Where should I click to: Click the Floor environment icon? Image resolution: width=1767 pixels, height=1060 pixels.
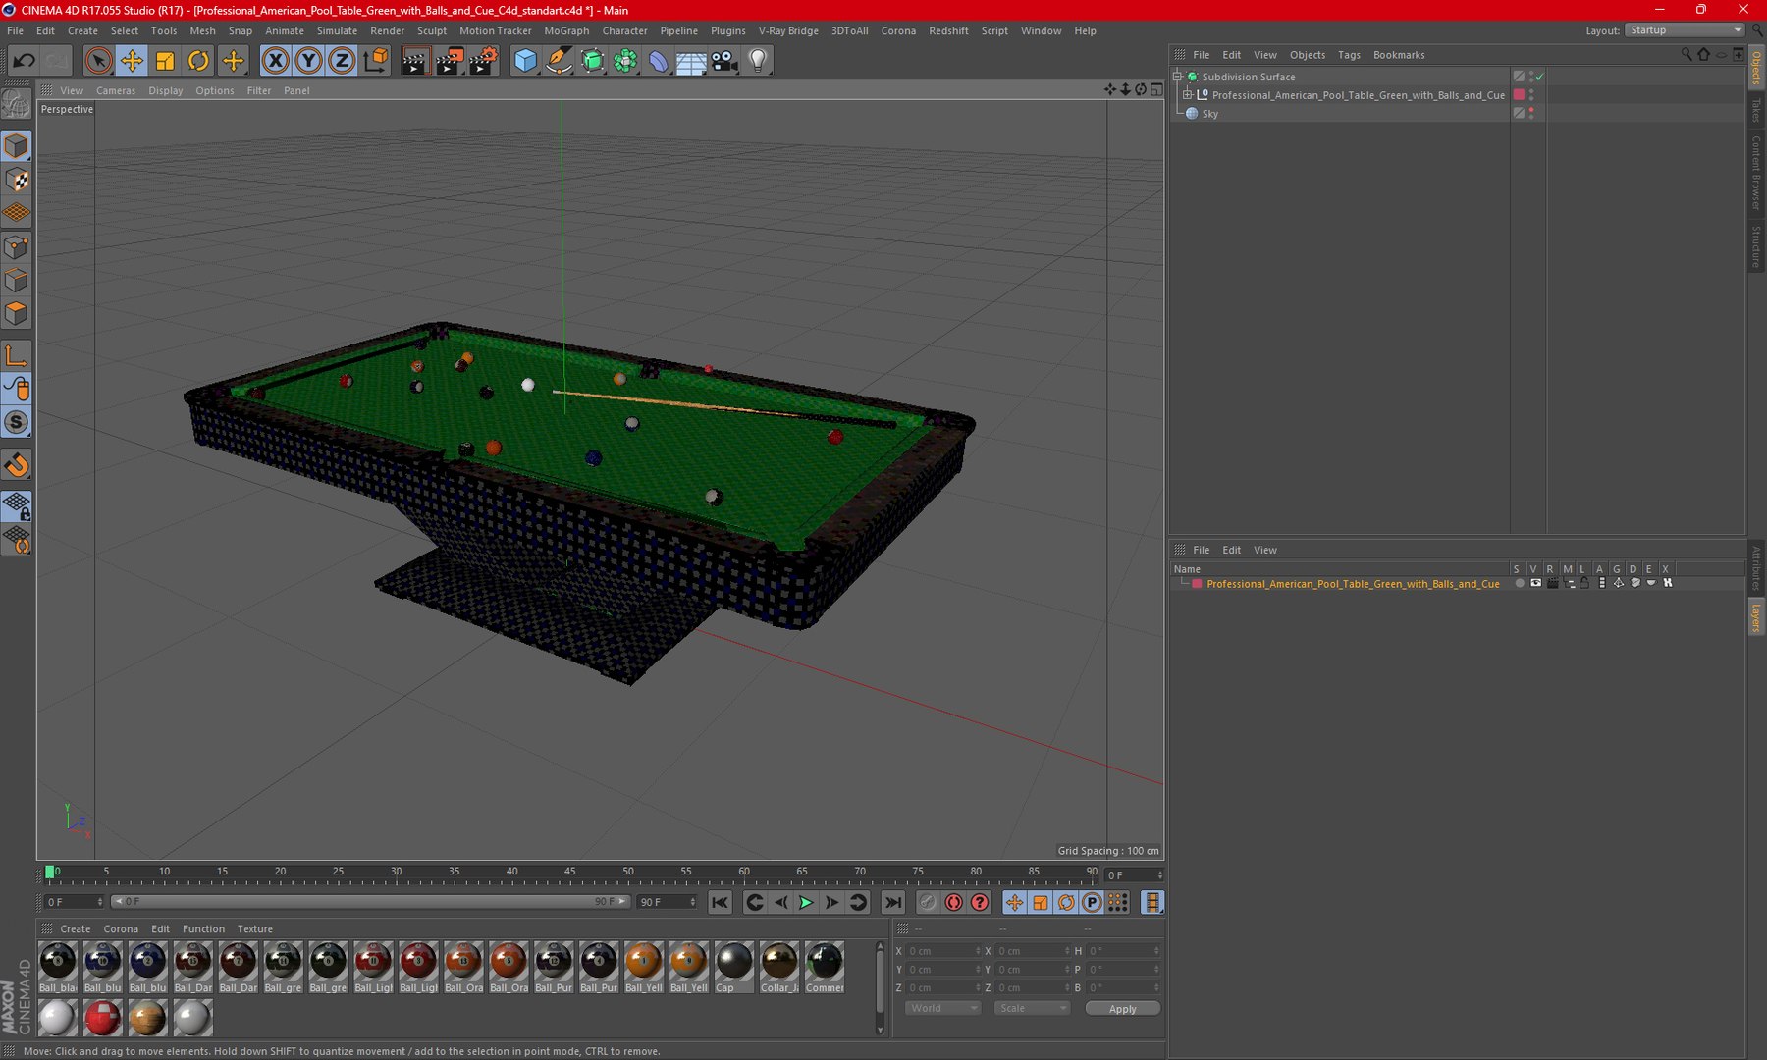[691, 61]
